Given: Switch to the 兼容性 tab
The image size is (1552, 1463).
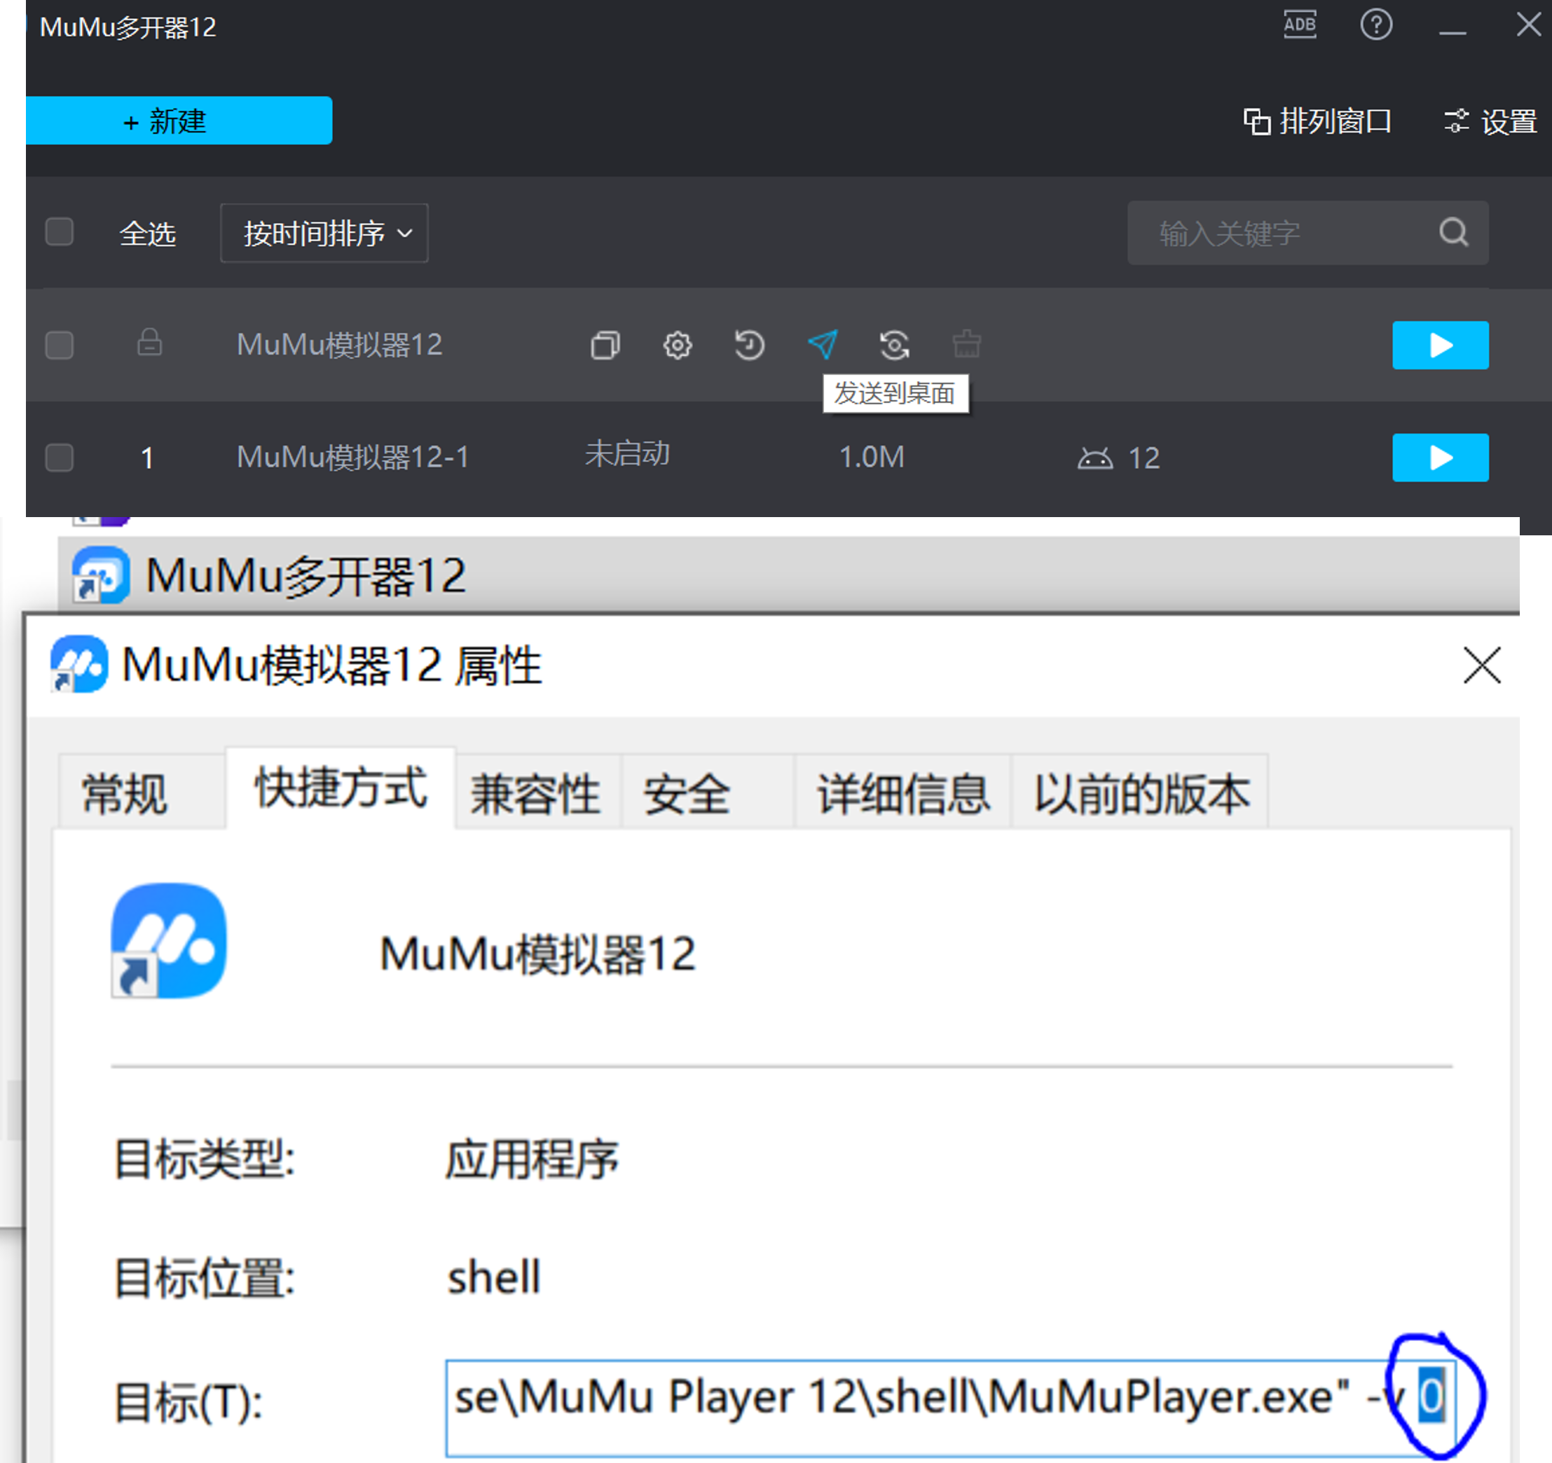Looking at the screenshot, I should [537, 792].
